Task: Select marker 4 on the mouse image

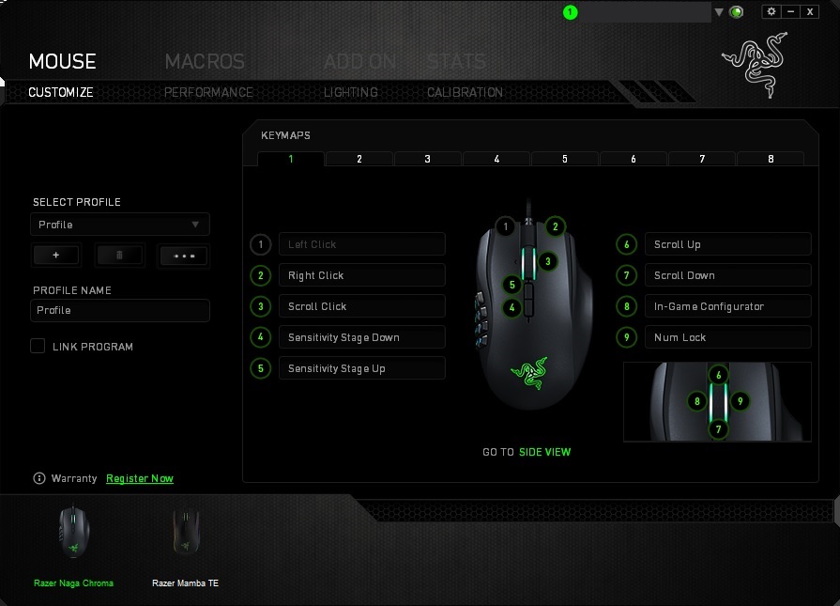Action: [512, 307]
